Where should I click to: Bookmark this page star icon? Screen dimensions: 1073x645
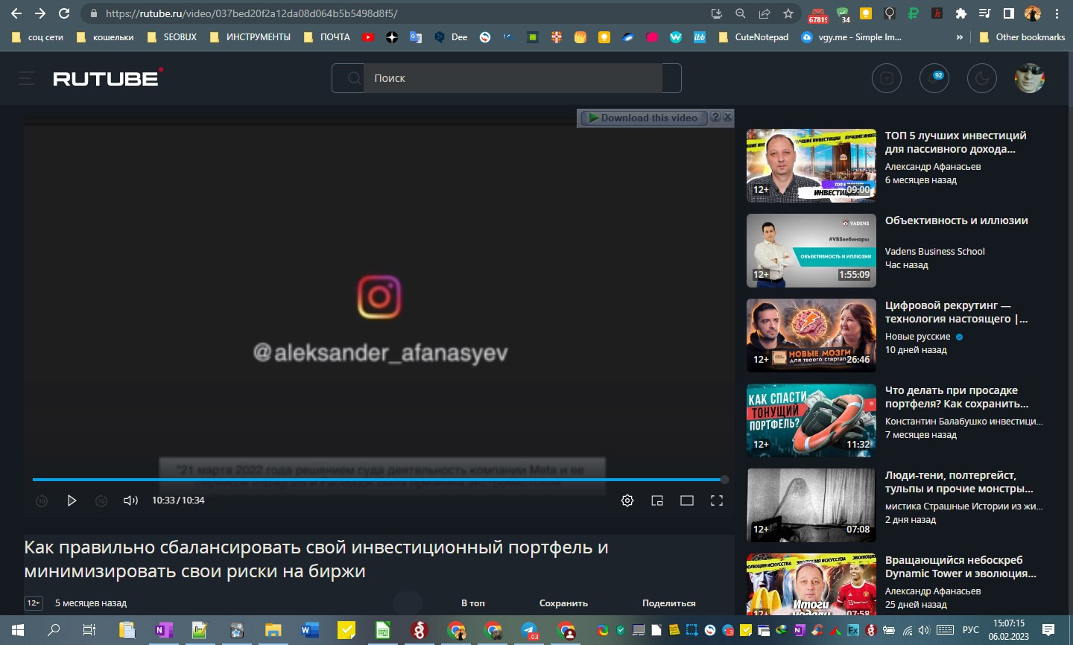(x=788, y=13)
